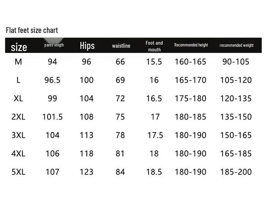The height and width of the screenshot is (198, 264).
Task: Click the 101.5 pants length cell
Action: click(52, 117)
